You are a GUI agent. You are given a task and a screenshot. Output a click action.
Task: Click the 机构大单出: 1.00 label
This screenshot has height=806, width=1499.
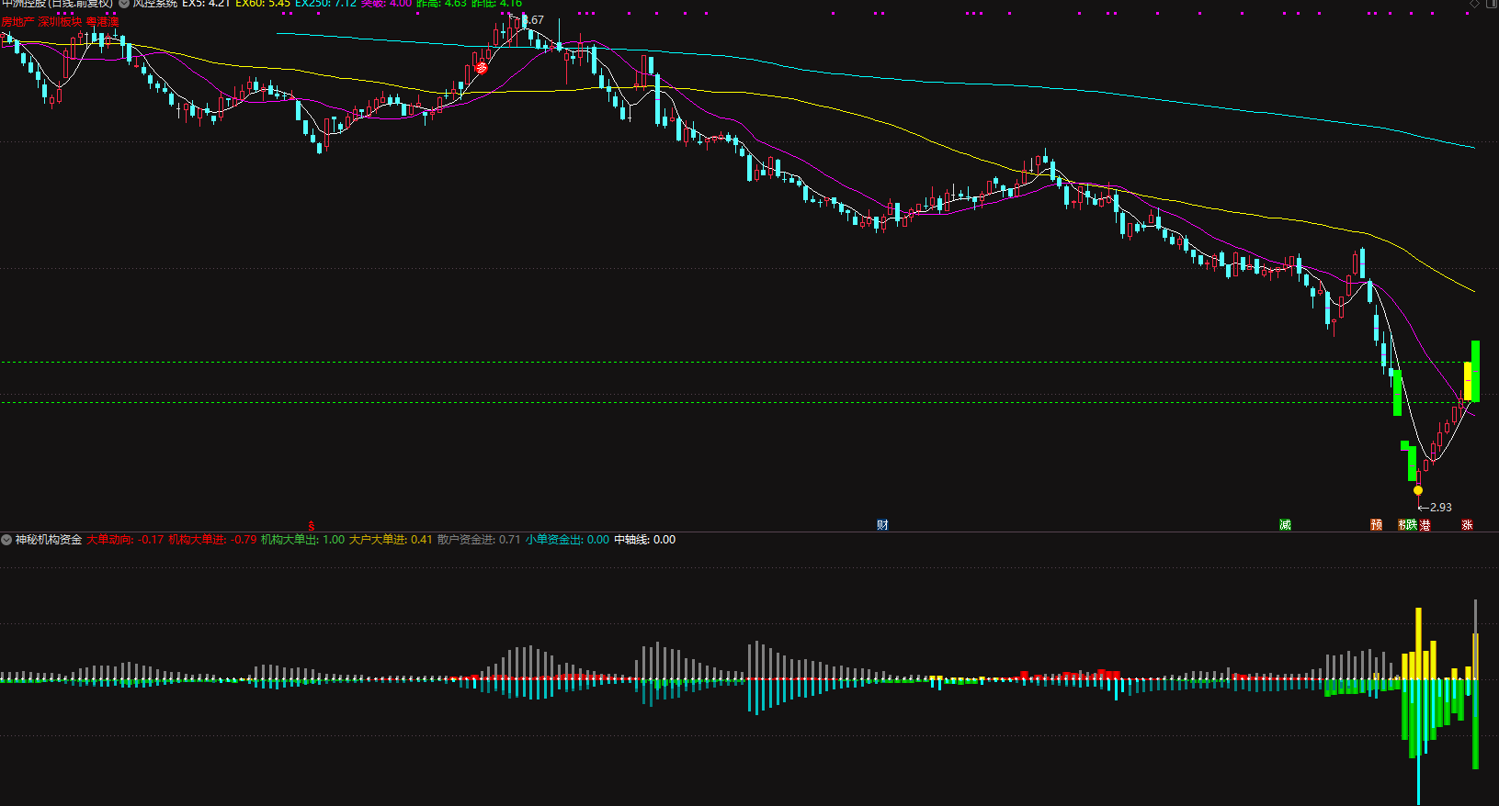tap(303, 540)
